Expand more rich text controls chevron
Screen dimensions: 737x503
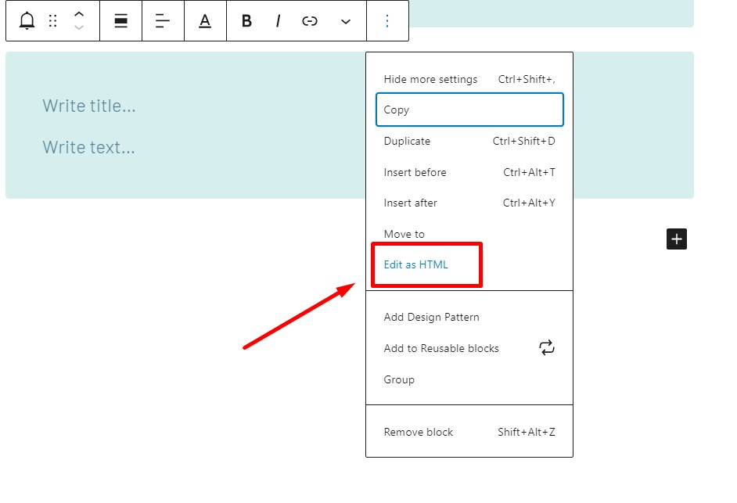click(x=346, y=21)
